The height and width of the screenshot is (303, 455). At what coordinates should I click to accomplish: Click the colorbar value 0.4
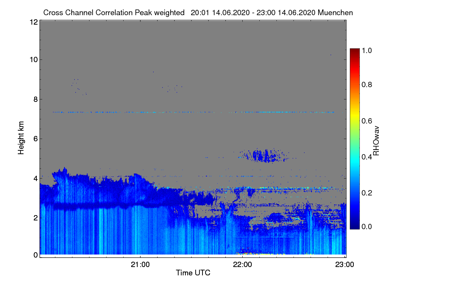(x=367, y=156)
